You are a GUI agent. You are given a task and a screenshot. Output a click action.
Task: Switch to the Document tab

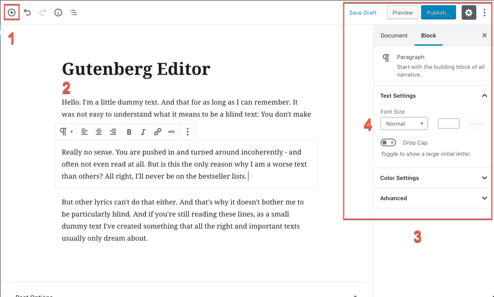pos(394,36)
